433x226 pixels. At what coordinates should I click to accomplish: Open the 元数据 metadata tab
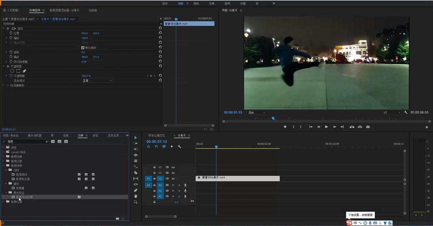pos(92,10)
